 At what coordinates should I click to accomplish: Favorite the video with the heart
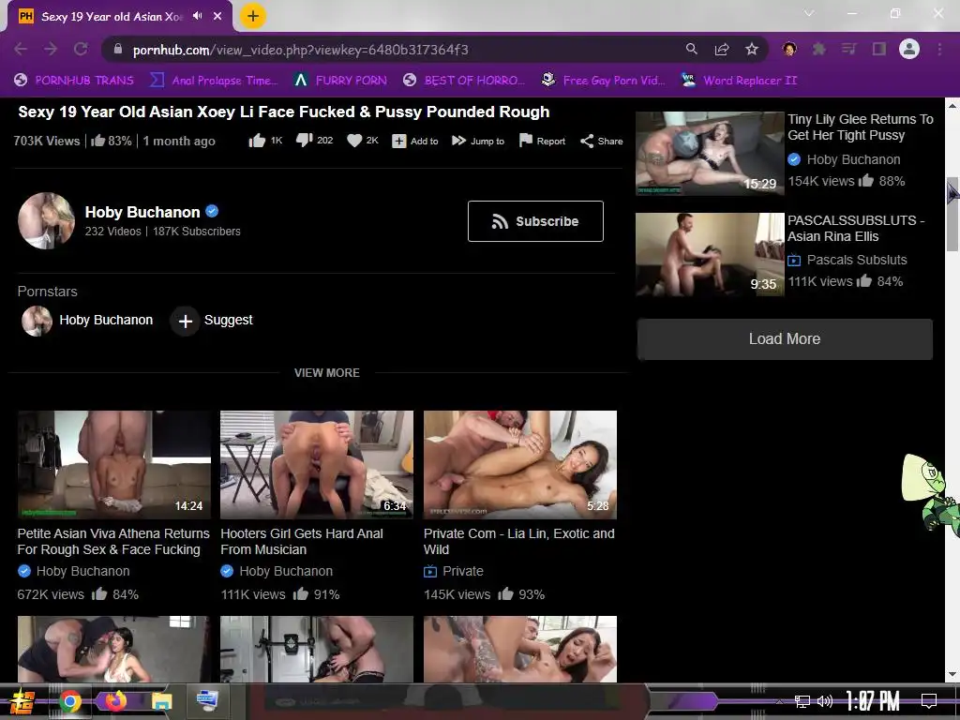pyautogui.click(x=363, y=141)
